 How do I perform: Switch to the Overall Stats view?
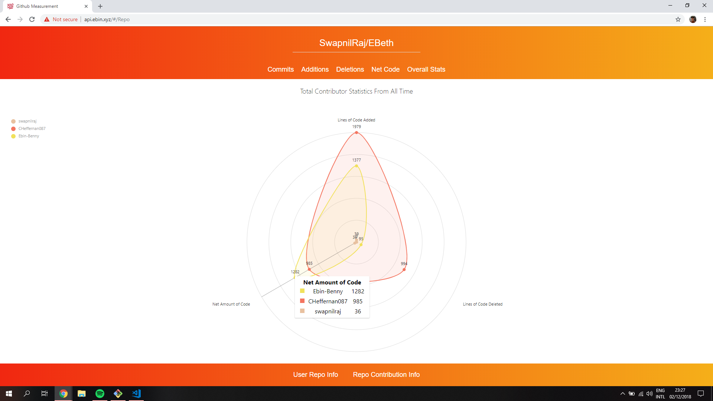(426, 69)
